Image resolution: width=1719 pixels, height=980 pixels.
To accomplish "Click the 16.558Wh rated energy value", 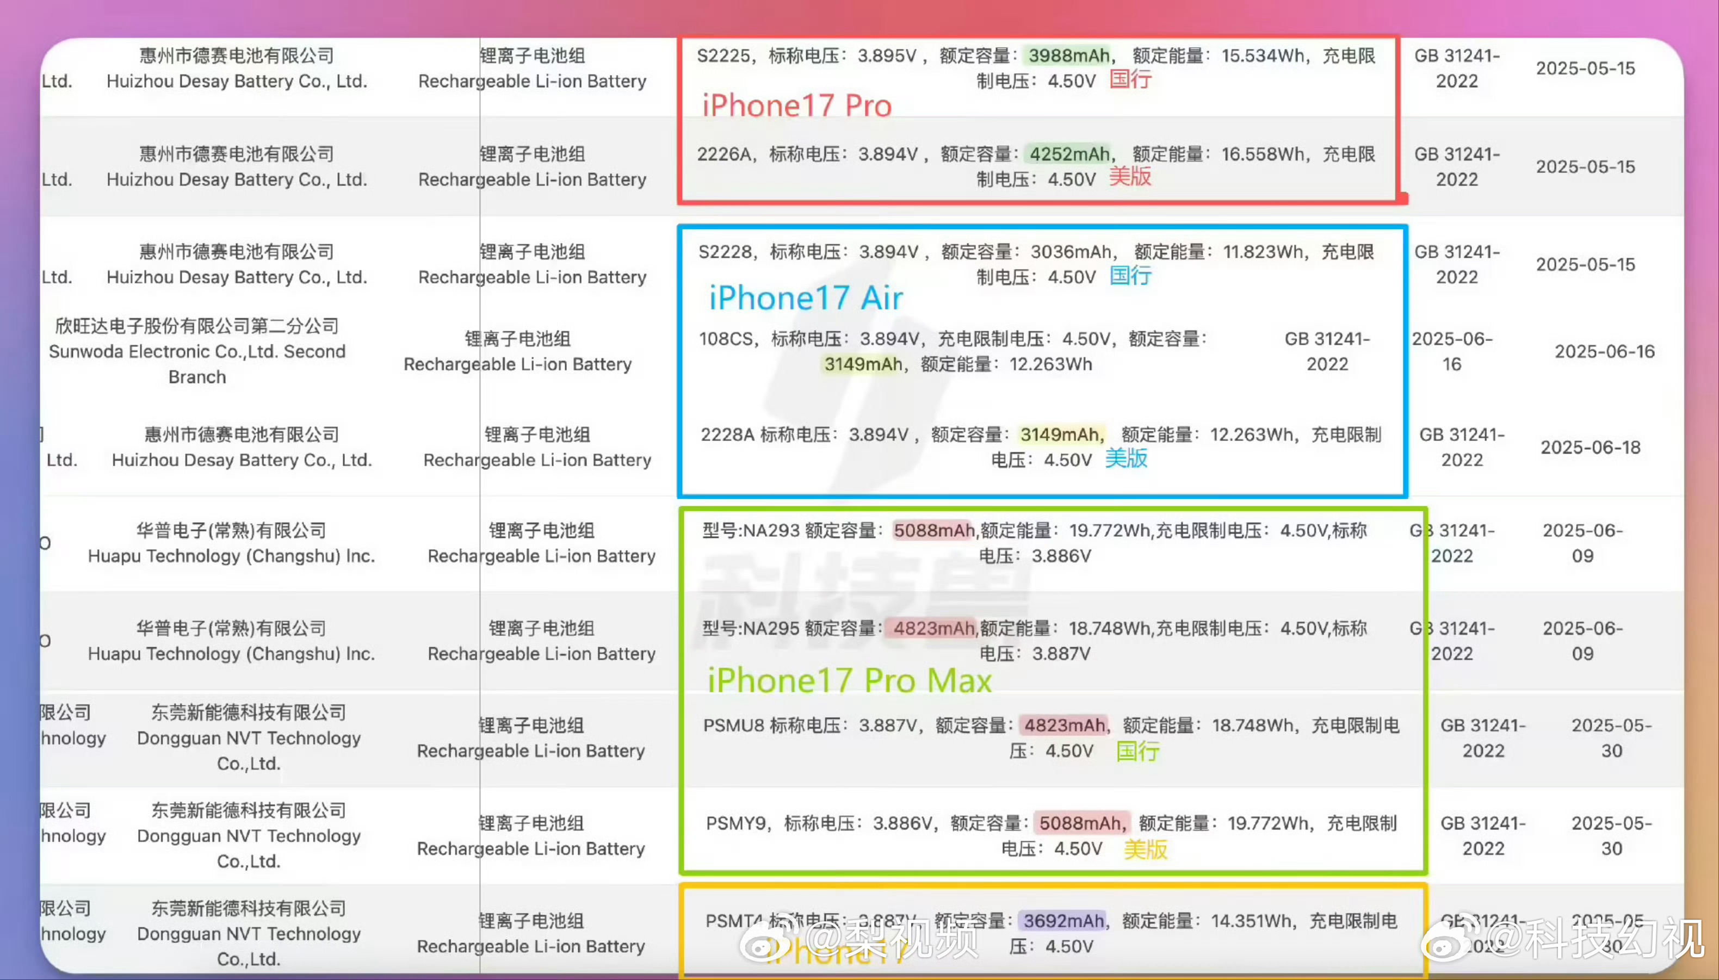I will 1263,154.
